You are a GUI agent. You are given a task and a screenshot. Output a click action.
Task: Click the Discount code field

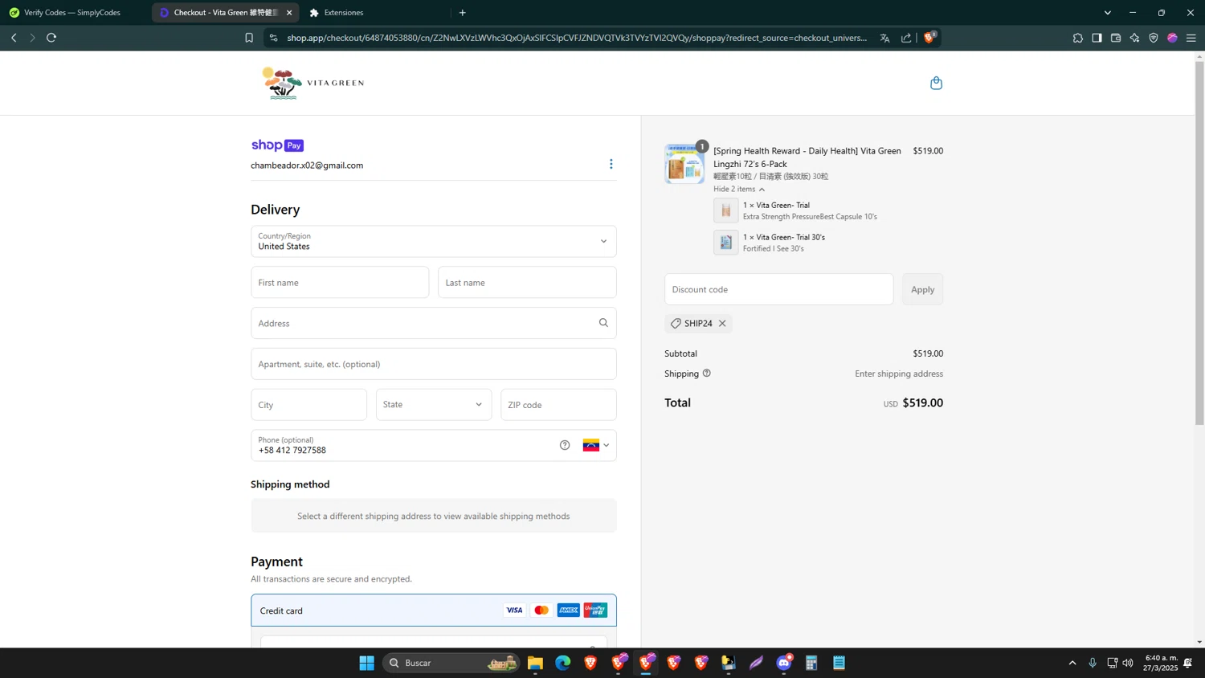click(778, 289)
